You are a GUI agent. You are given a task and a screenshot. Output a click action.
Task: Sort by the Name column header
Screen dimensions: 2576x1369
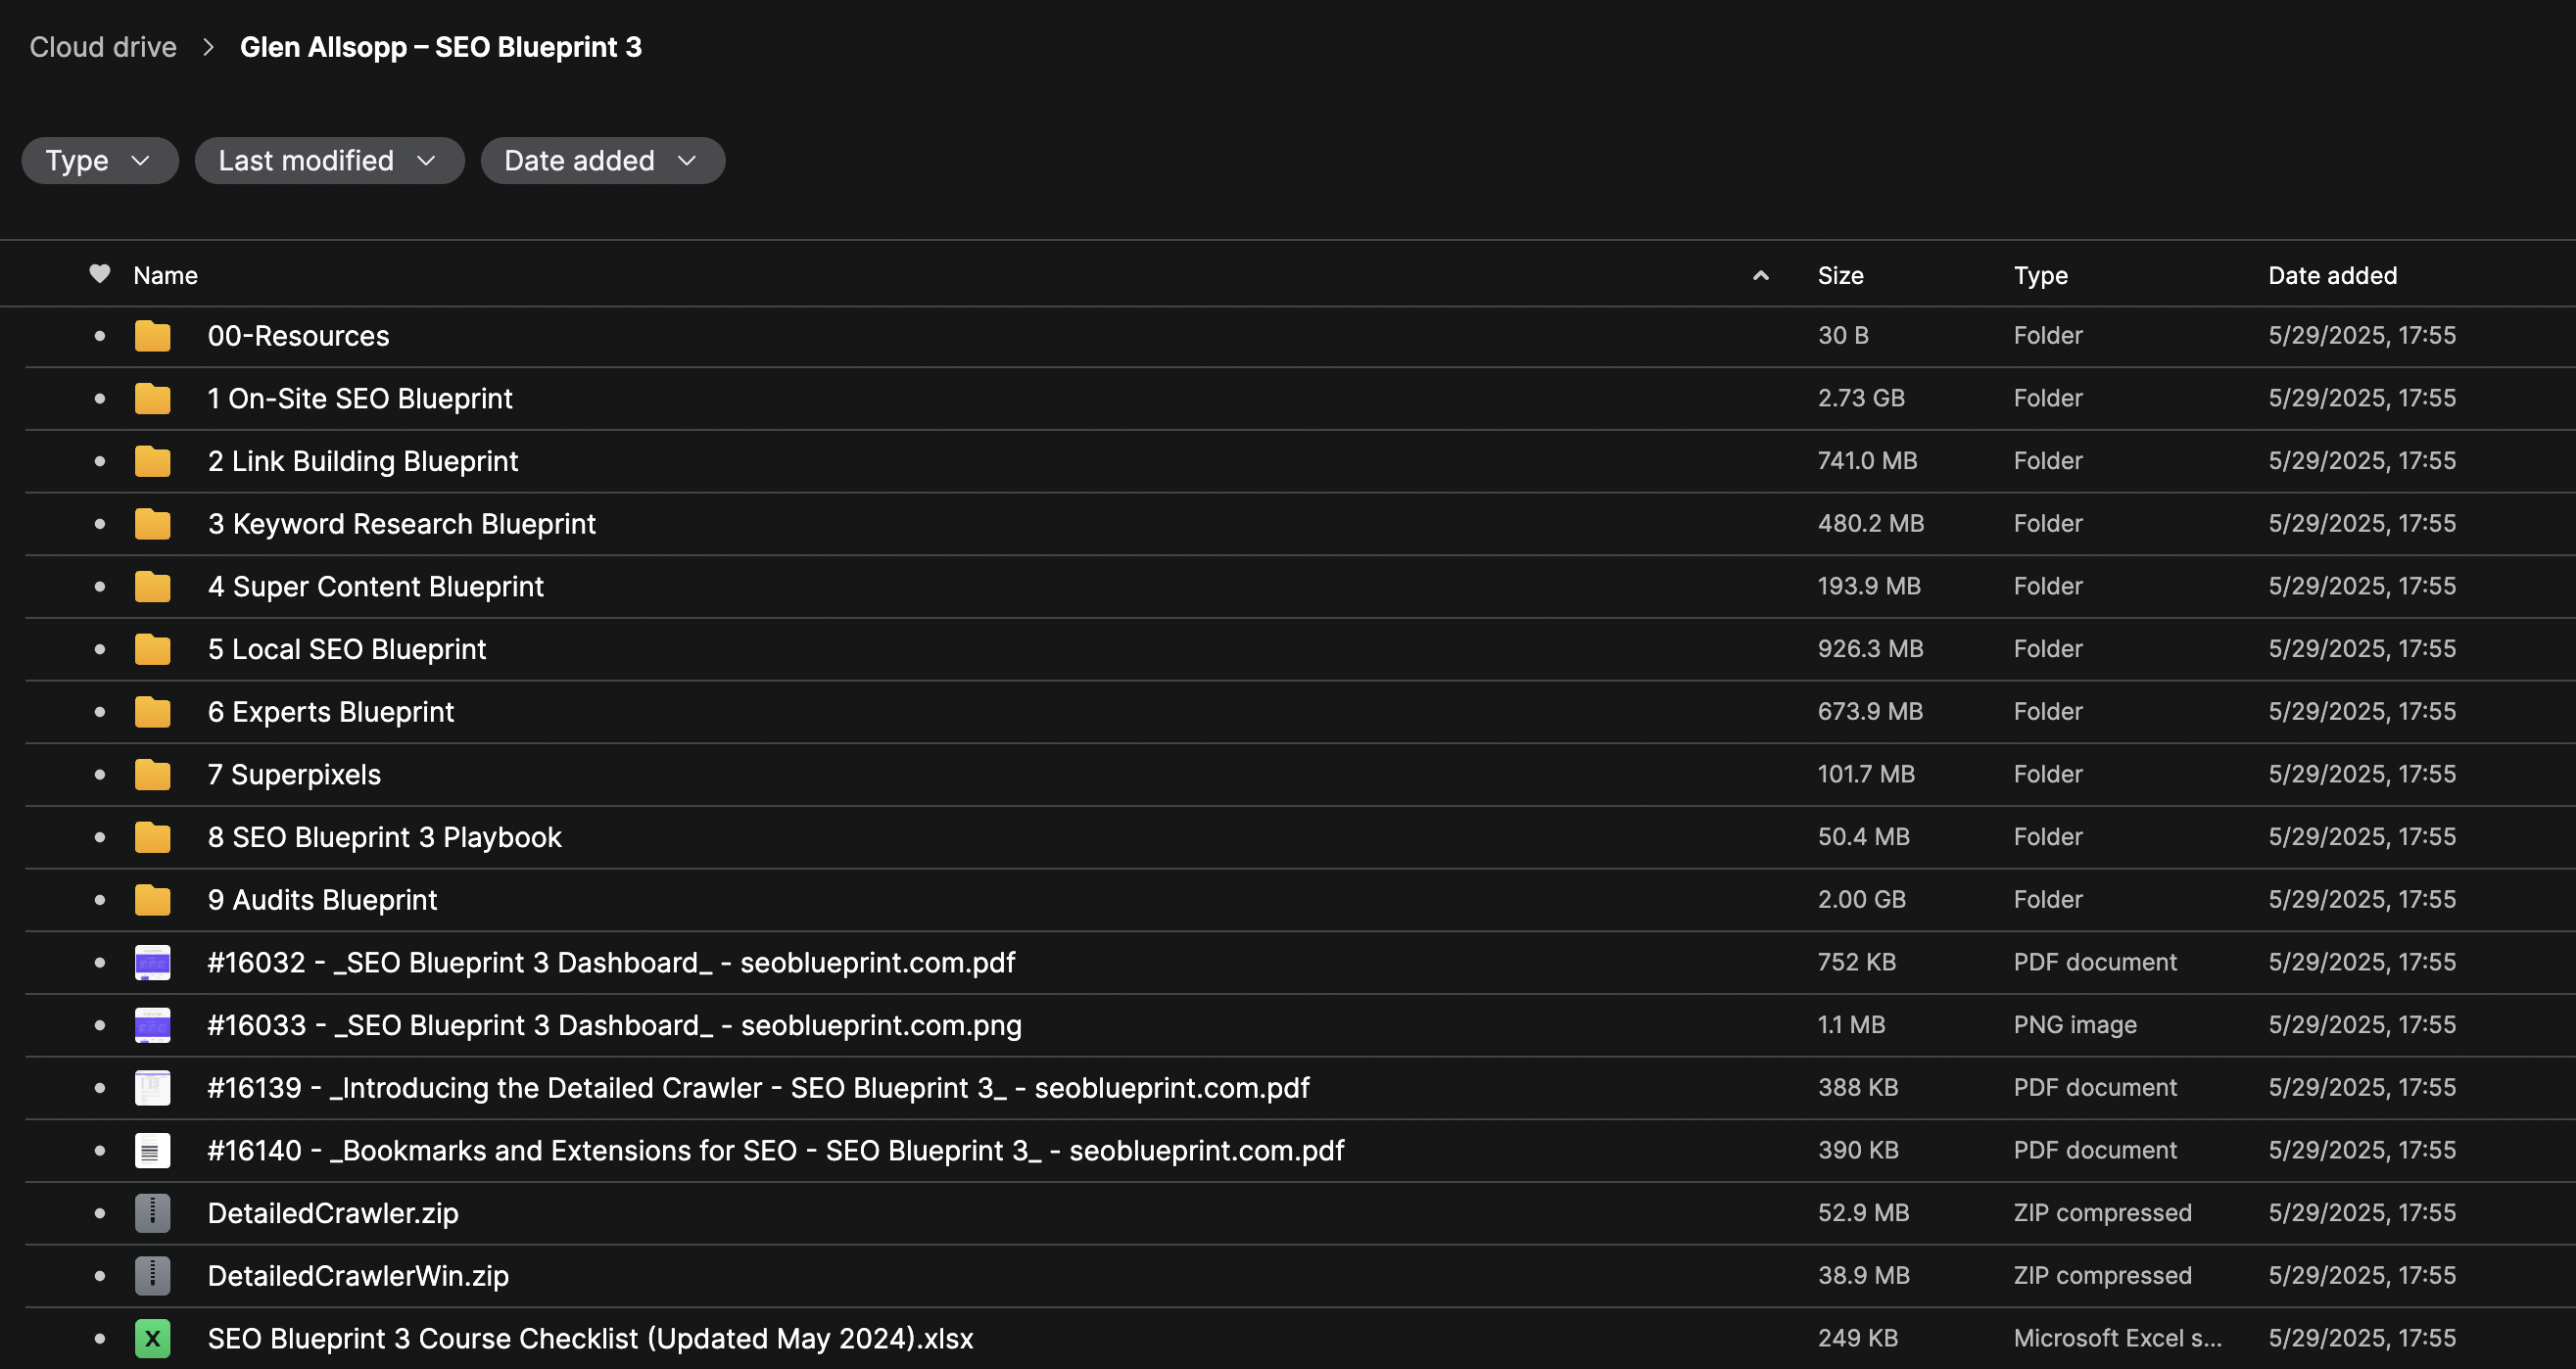click(166, 275)
